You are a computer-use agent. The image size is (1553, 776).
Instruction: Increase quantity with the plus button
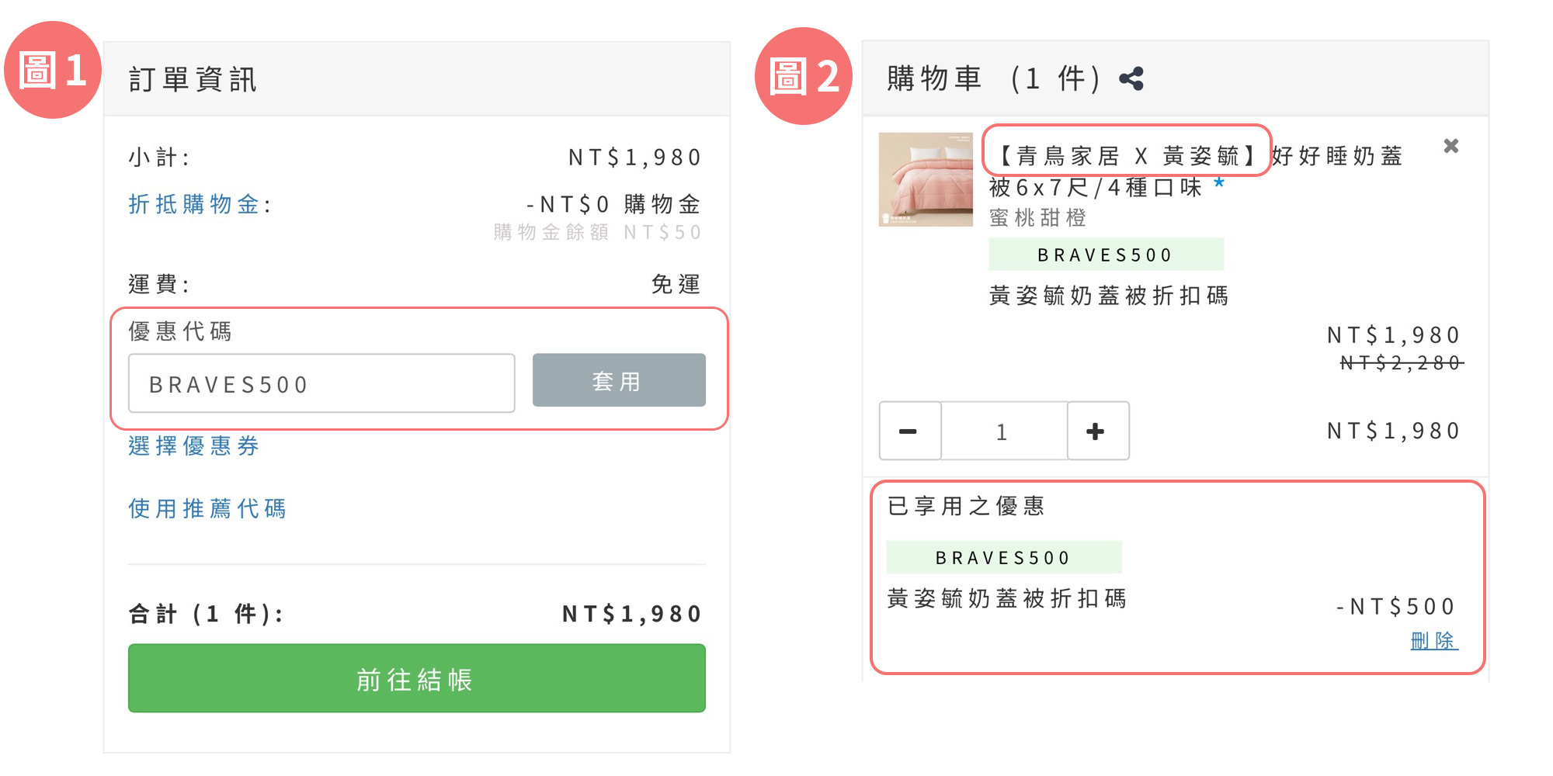click(x=1096, y=431)
